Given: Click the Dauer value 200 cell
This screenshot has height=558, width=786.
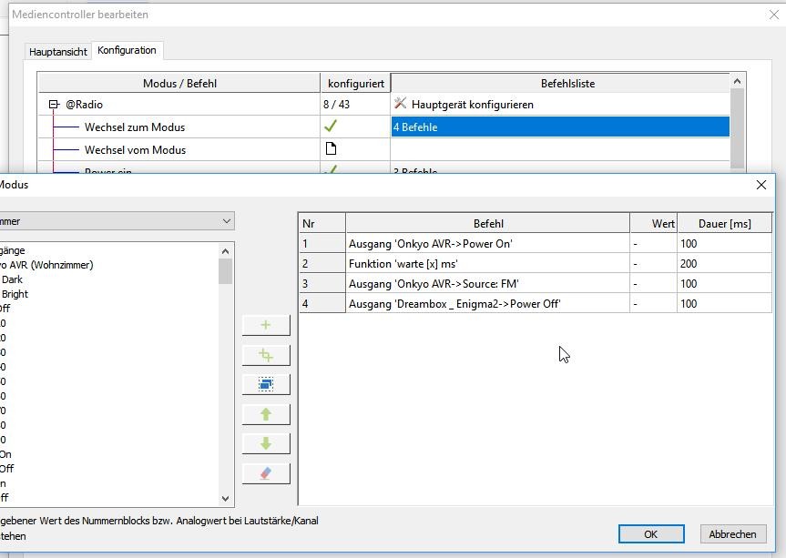Looking at the screenshot, I should tap(723, 264).
